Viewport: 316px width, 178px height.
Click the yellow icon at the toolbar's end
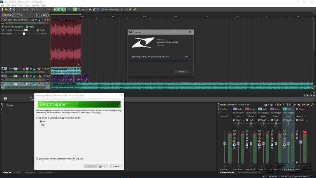click(x=135, y=9)
